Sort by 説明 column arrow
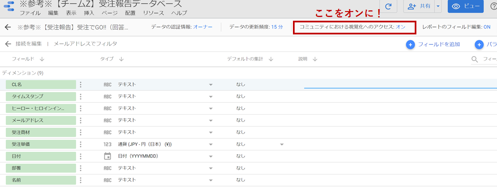Image resolution: width=497 pixels, height=189 pixels. click(x=315, y=59)
